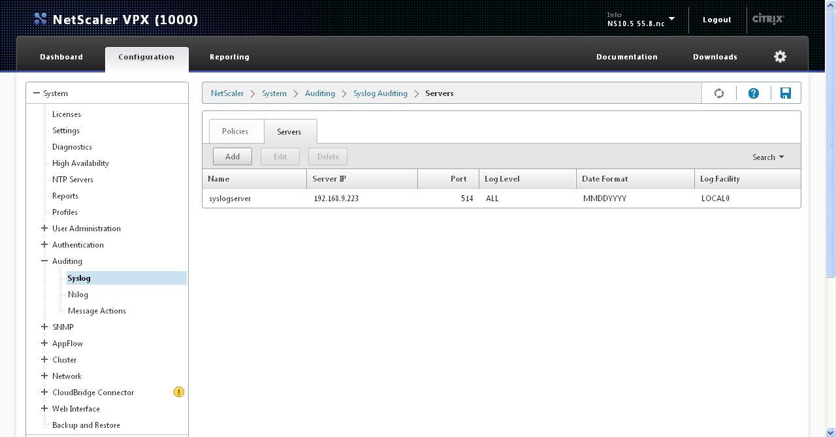Open the Reporting tab
Viewport: 836px width, 437px height.
[229, 57]
